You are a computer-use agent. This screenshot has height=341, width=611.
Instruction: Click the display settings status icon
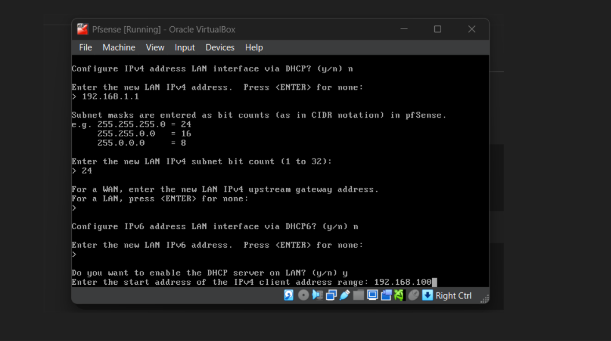point(372,295)
